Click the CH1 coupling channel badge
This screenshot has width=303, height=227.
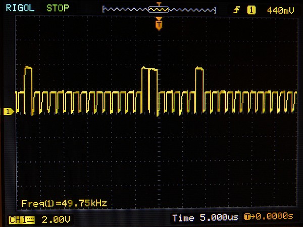pyautogui.click(x=22, y=219)
